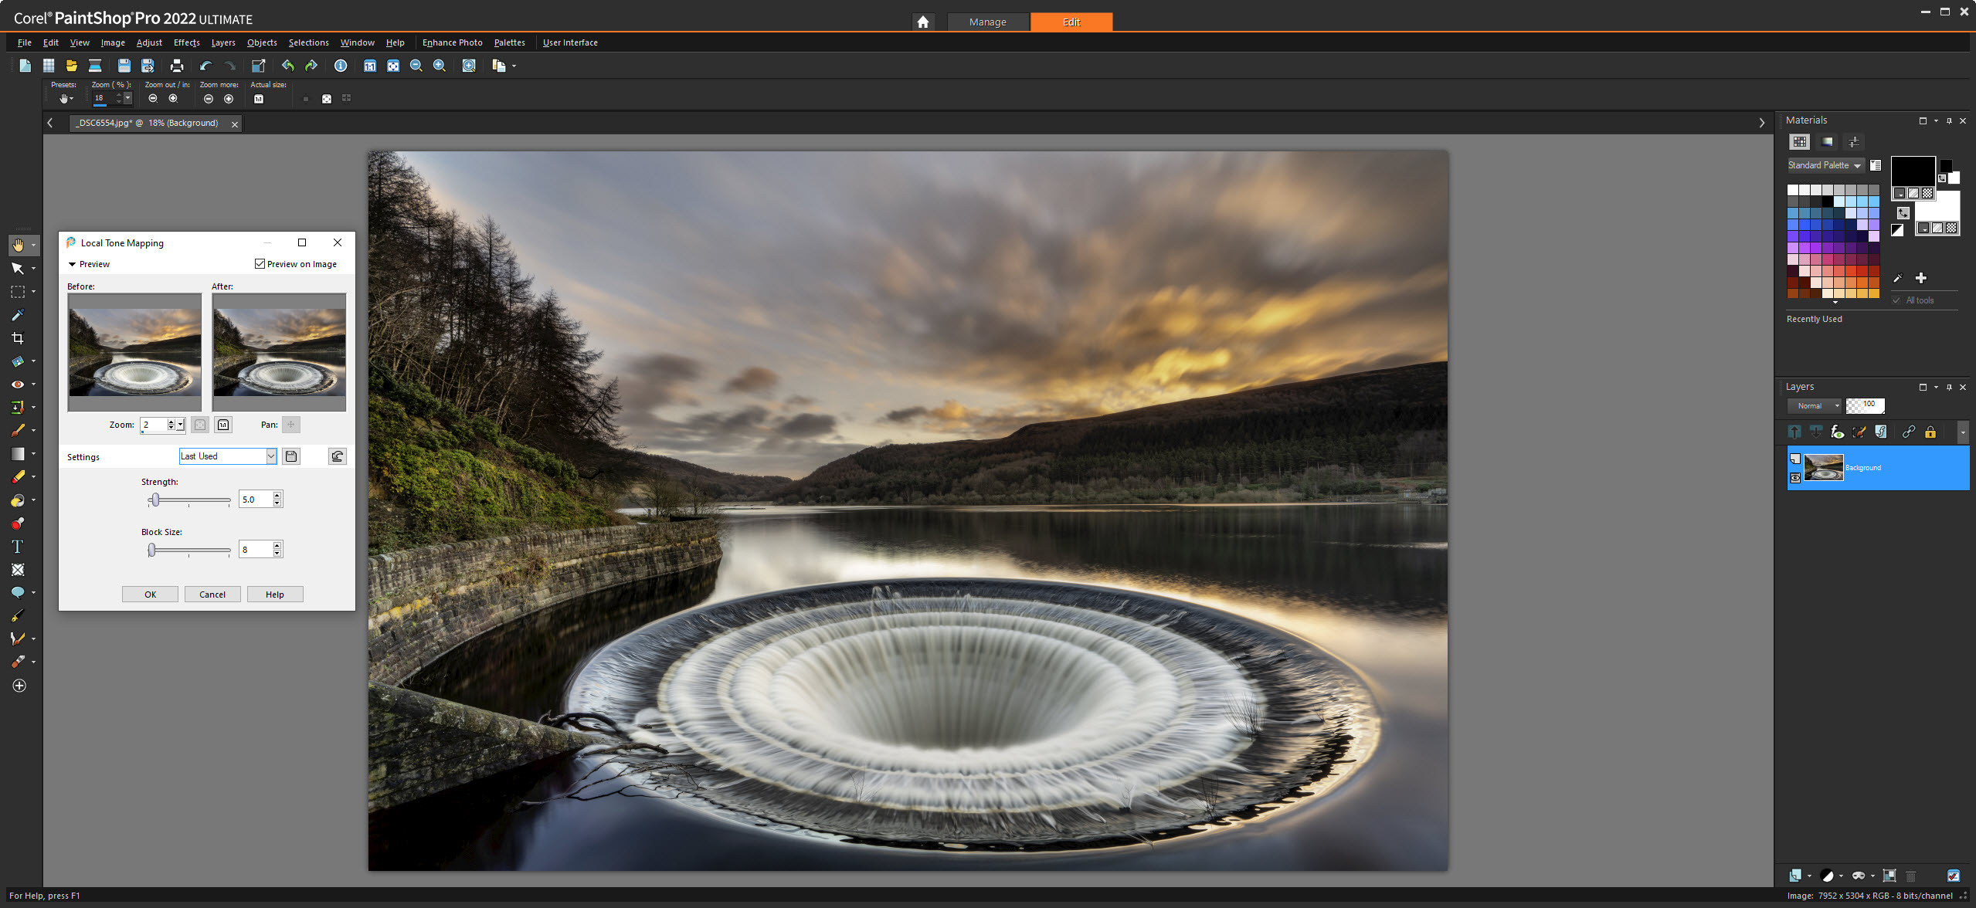Click the Link layers icon
This screenshot has width=1976, height=908.
[x=1908, y=432]
